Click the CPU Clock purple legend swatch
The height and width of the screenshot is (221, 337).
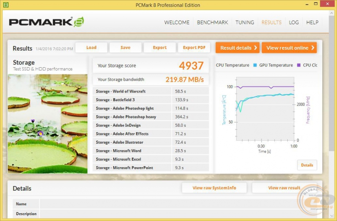(x=298, y=65)
